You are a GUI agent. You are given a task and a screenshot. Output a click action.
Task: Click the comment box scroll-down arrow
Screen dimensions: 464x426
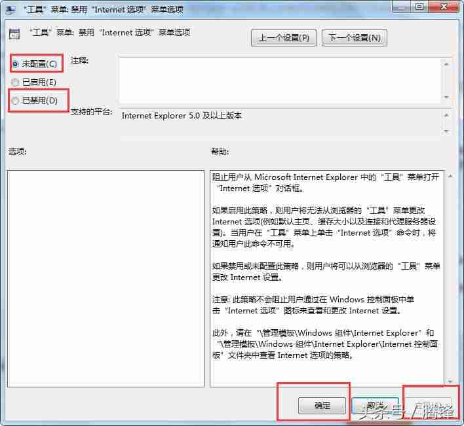click(446, 97)
